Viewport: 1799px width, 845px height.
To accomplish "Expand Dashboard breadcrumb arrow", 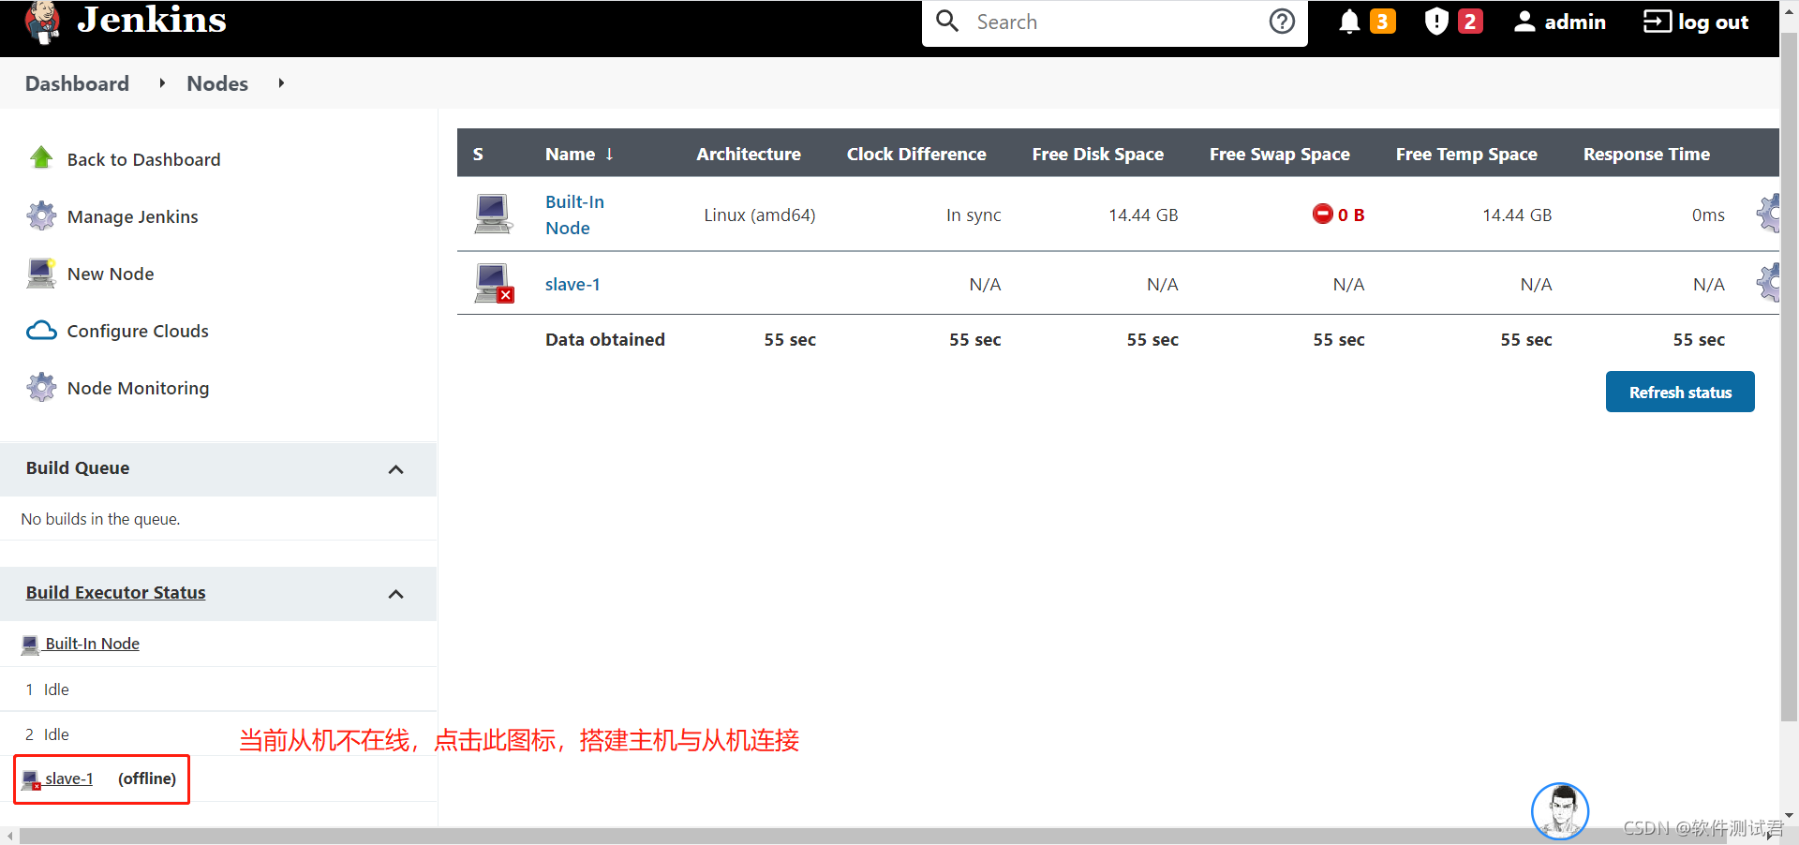I will pos(162,83).
